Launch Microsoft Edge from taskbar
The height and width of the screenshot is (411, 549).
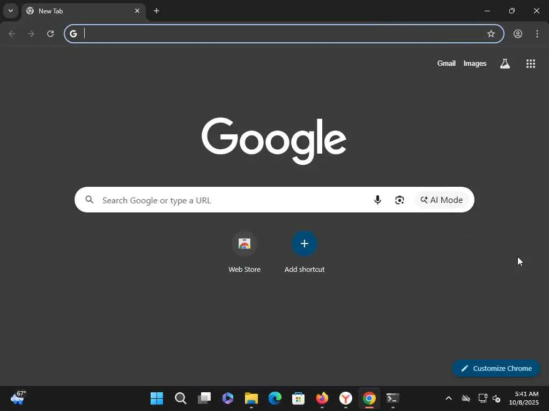tap(275, 398)
